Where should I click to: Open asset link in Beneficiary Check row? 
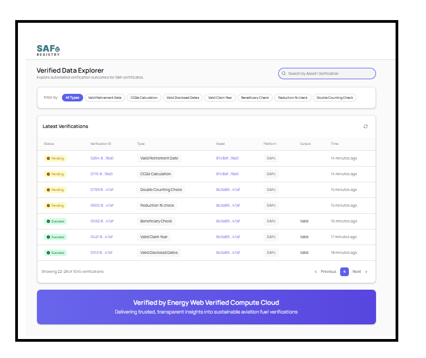click(x=228, y=221)
